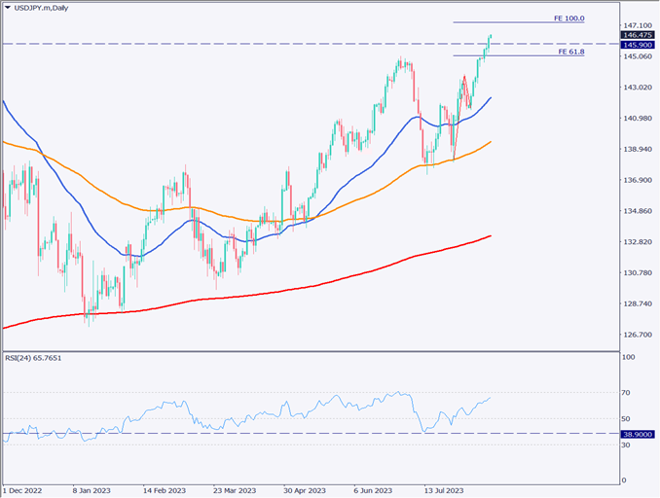Click the triangle icon beside USDJPY.m,Daily
Viewport: 660px width, 498px height.
point(7,7)
